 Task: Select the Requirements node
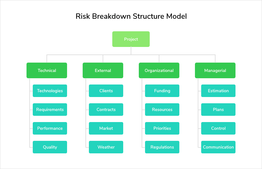tap(50, 110)
